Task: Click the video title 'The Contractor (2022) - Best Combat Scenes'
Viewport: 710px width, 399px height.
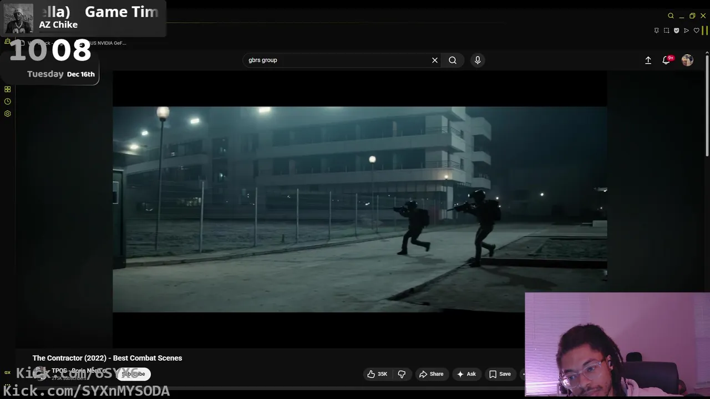Action: [x=107, y=358]
